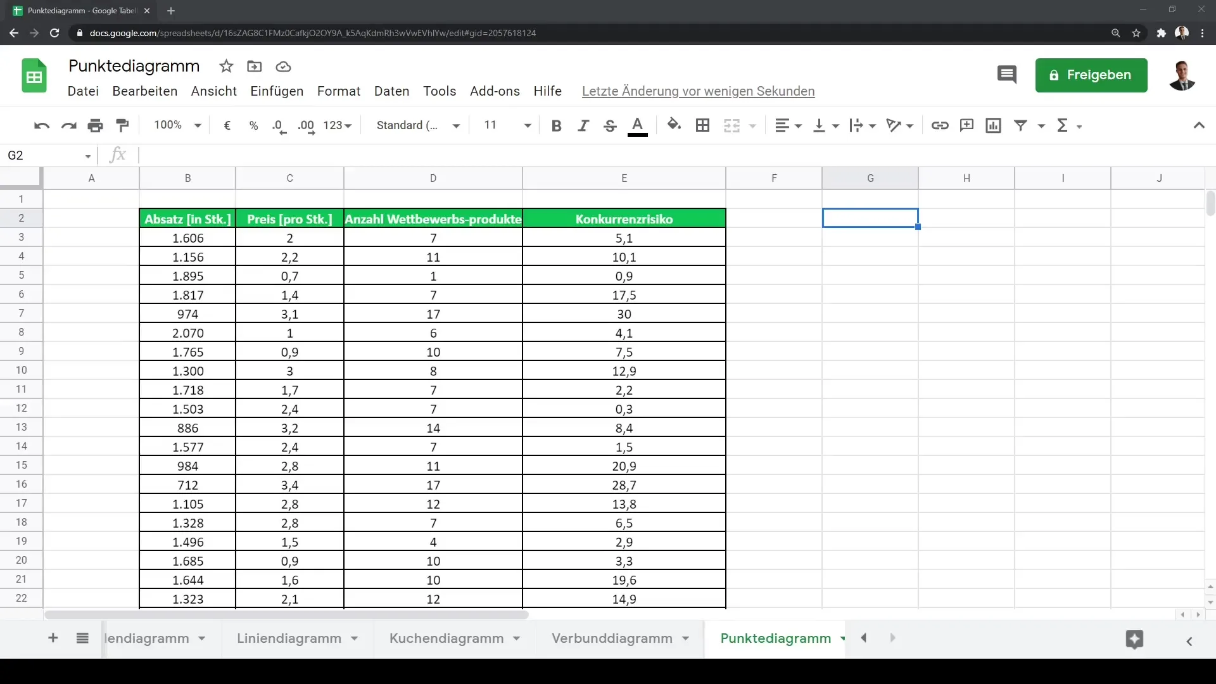Insert a comment from toolbar
The image size is (1216, 684).
pos(966,125)
